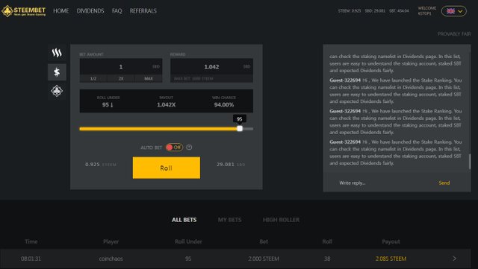The width and height of the screenshot is (478, 269).
Task: Click the 1.042X payout value
Action: point(166,104)
